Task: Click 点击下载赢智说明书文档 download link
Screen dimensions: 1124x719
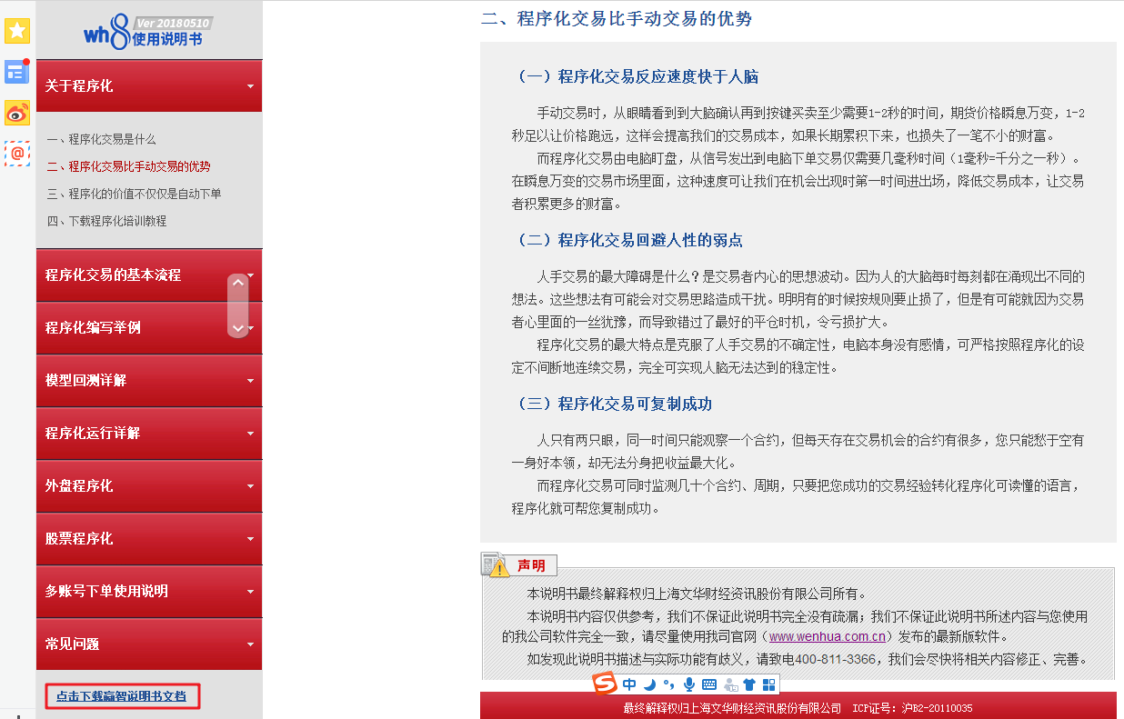Action: coord(121,697)
